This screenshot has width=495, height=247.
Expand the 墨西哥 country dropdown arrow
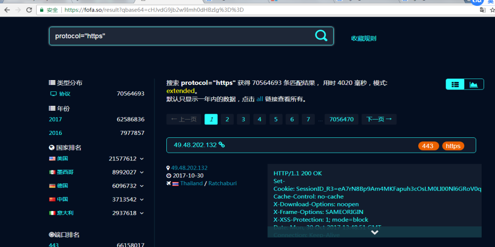click(142, 172)
